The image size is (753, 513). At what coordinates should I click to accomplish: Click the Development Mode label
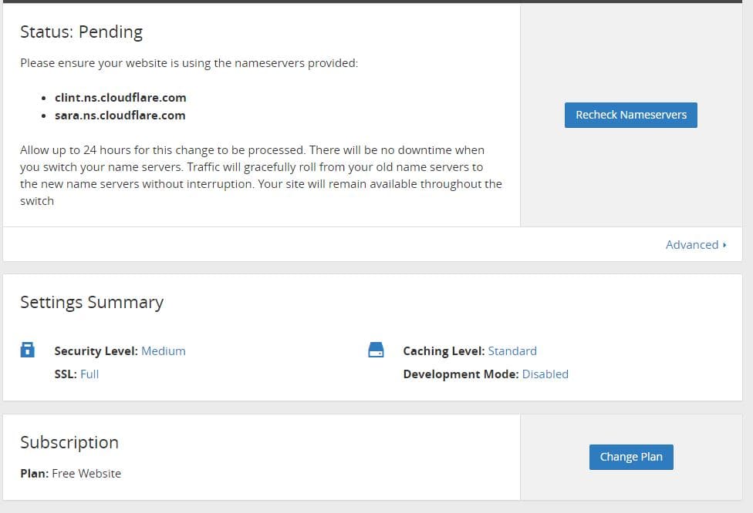[x=461, y=374]
